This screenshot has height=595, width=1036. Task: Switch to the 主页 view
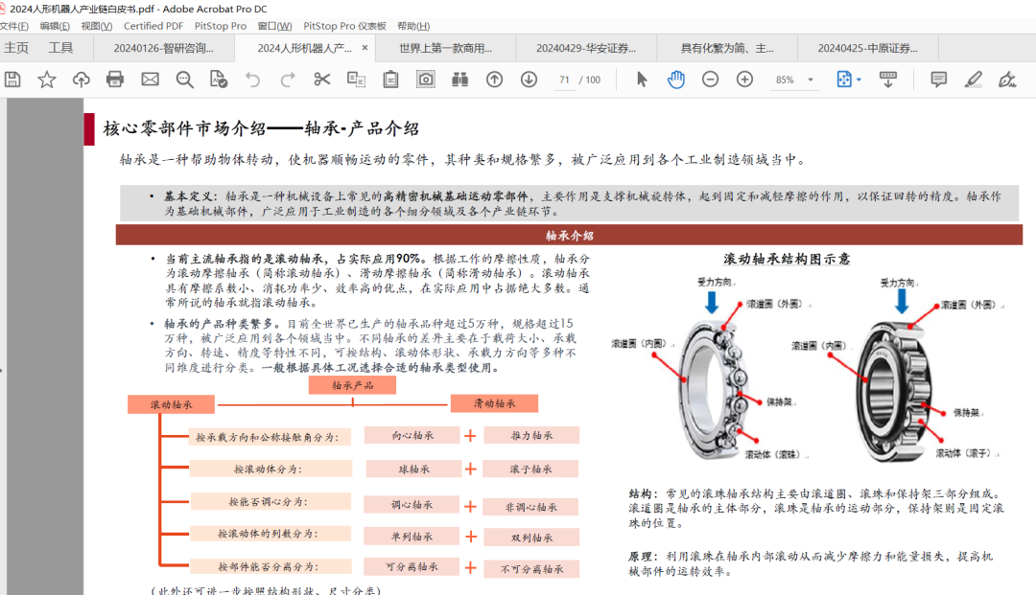pos(16,48)
